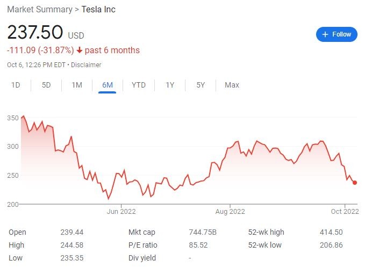Switch to the 5D range tab
This screenshot has width=379, height=267.
tap(46, 85)
